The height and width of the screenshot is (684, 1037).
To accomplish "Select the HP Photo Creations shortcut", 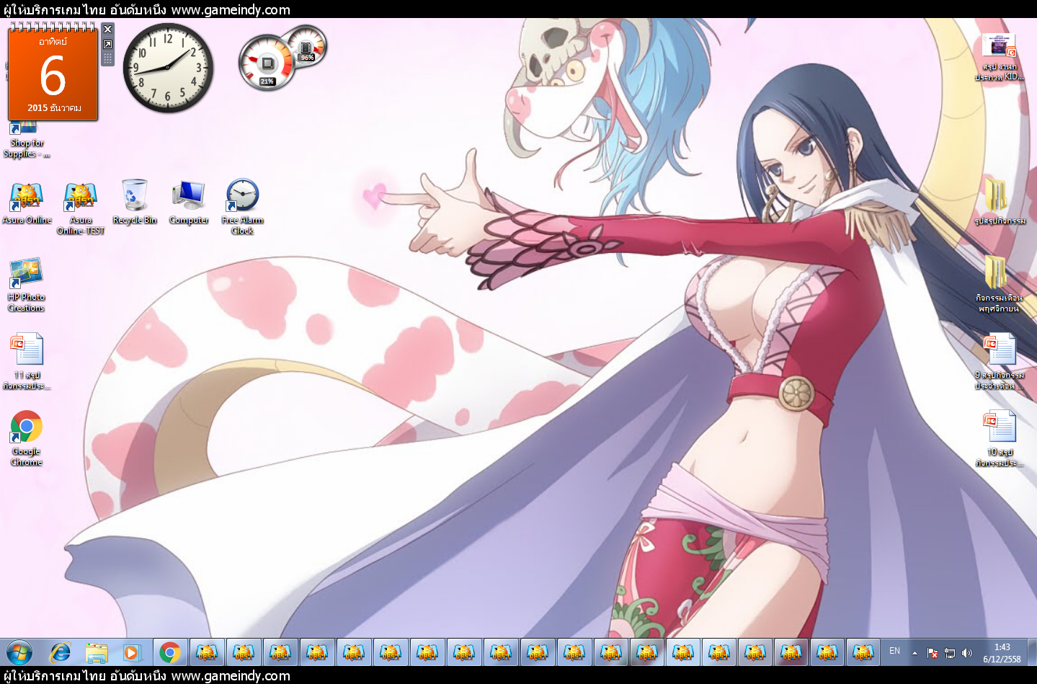I will click(x=26, y=285).
